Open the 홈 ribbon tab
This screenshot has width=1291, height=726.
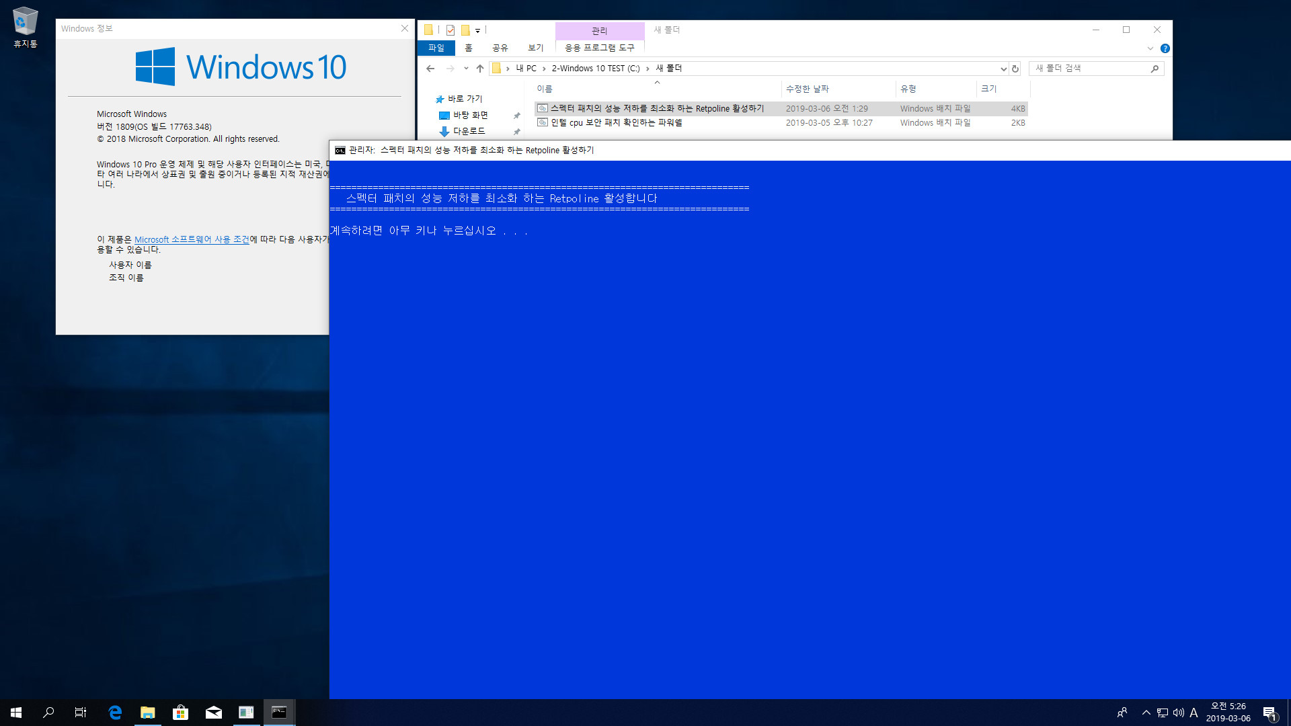click(x=469, y=48)
